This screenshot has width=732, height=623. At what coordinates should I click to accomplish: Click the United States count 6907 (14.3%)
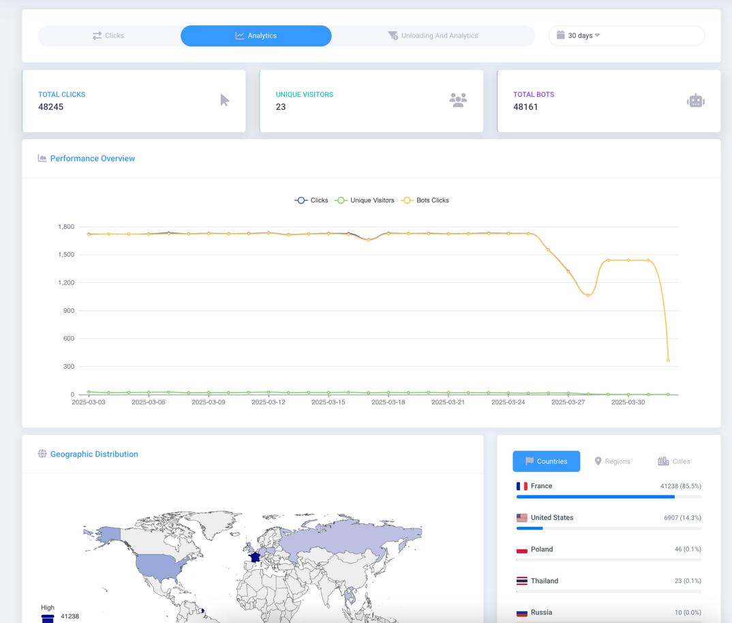point(682,518)
